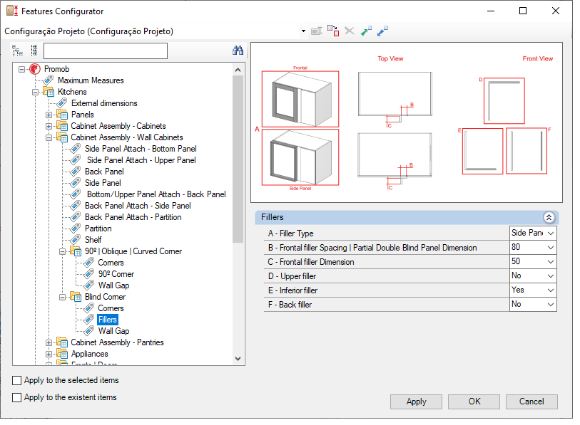Image resolution: width=580 pixels, height=425 pixels.
Task: Check Apply to the existent items
Action: pos(16,397)
